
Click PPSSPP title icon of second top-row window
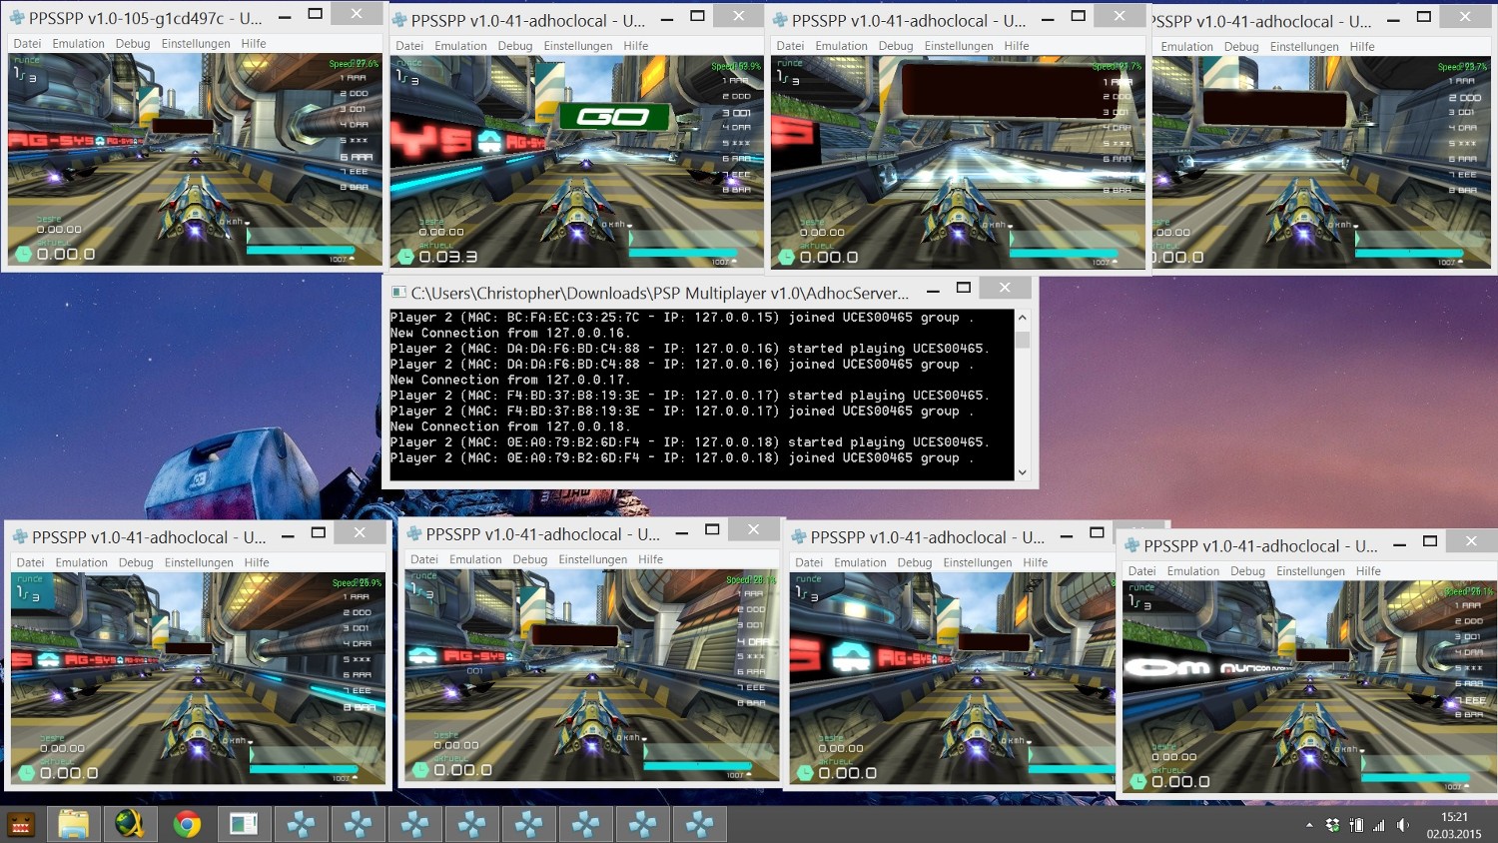pos(399,20)
